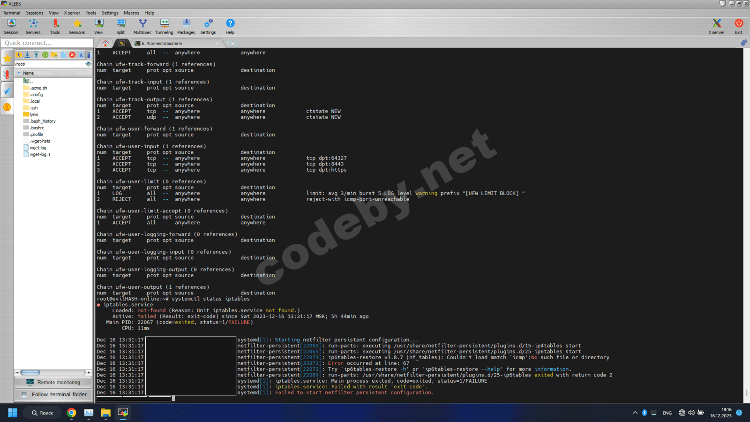Toggle the X server toolbar icon

[716, 26]
